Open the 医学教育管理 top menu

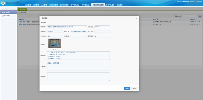tap(64, 5)
